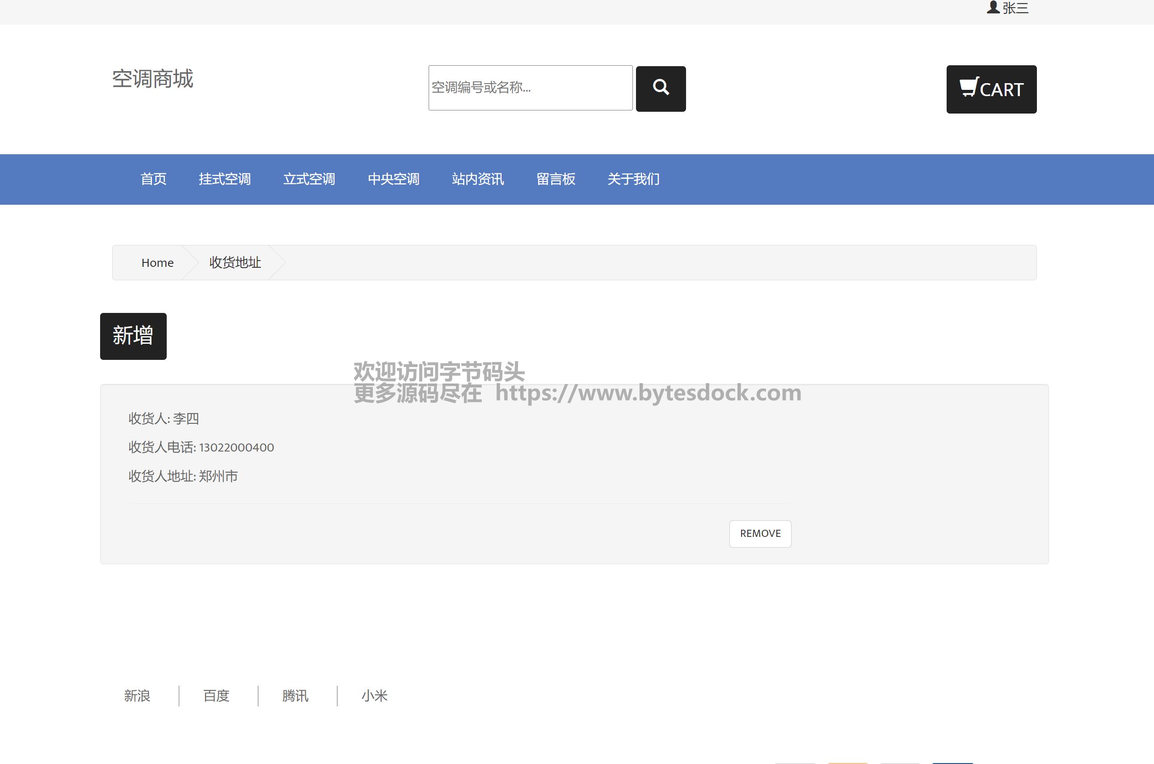Focus the 空调编号或名称 search field

tap(530, 88)
